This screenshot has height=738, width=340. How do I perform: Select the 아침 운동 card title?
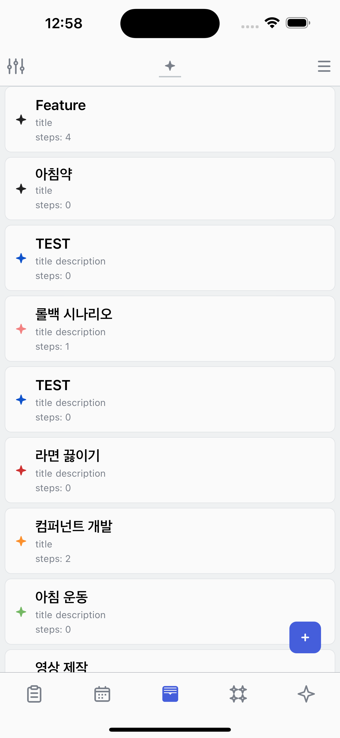point(61,597)
